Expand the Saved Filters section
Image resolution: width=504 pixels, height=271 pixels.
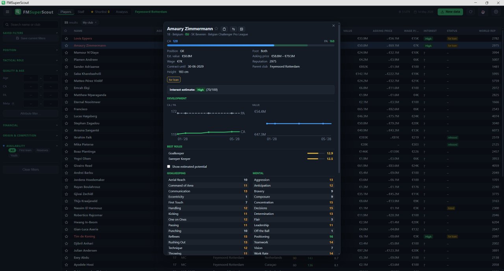[x=30, y=33]
